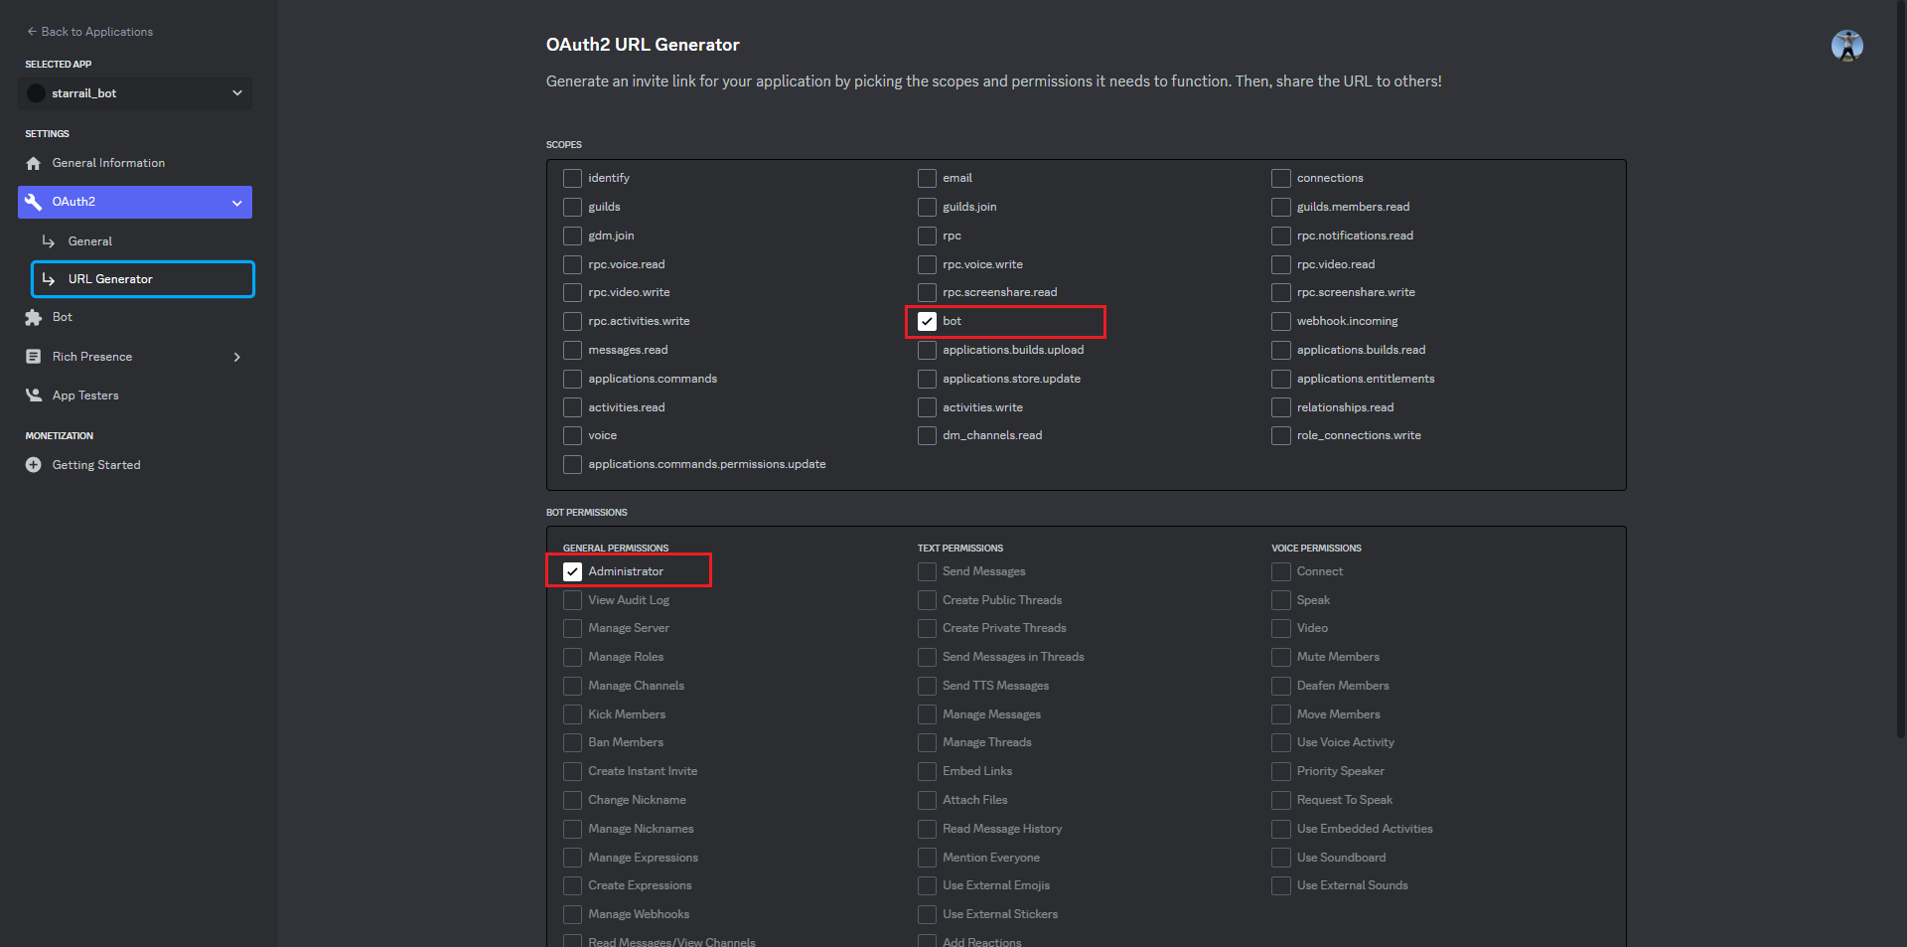Collapse the OAuth2 section chevron

pyautogui.click(x=237, y=203)
